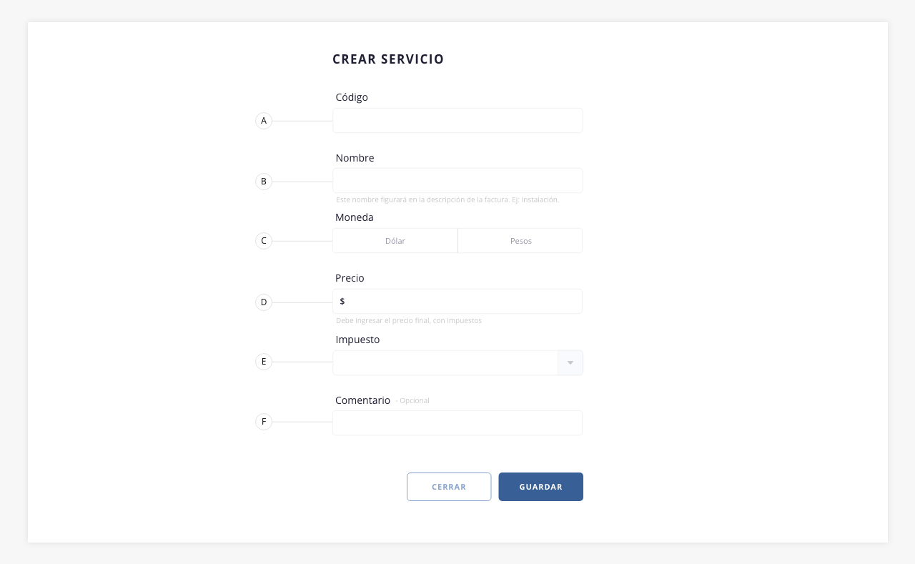
Task: Click the Cerrar button
Action: pos(449,487)
